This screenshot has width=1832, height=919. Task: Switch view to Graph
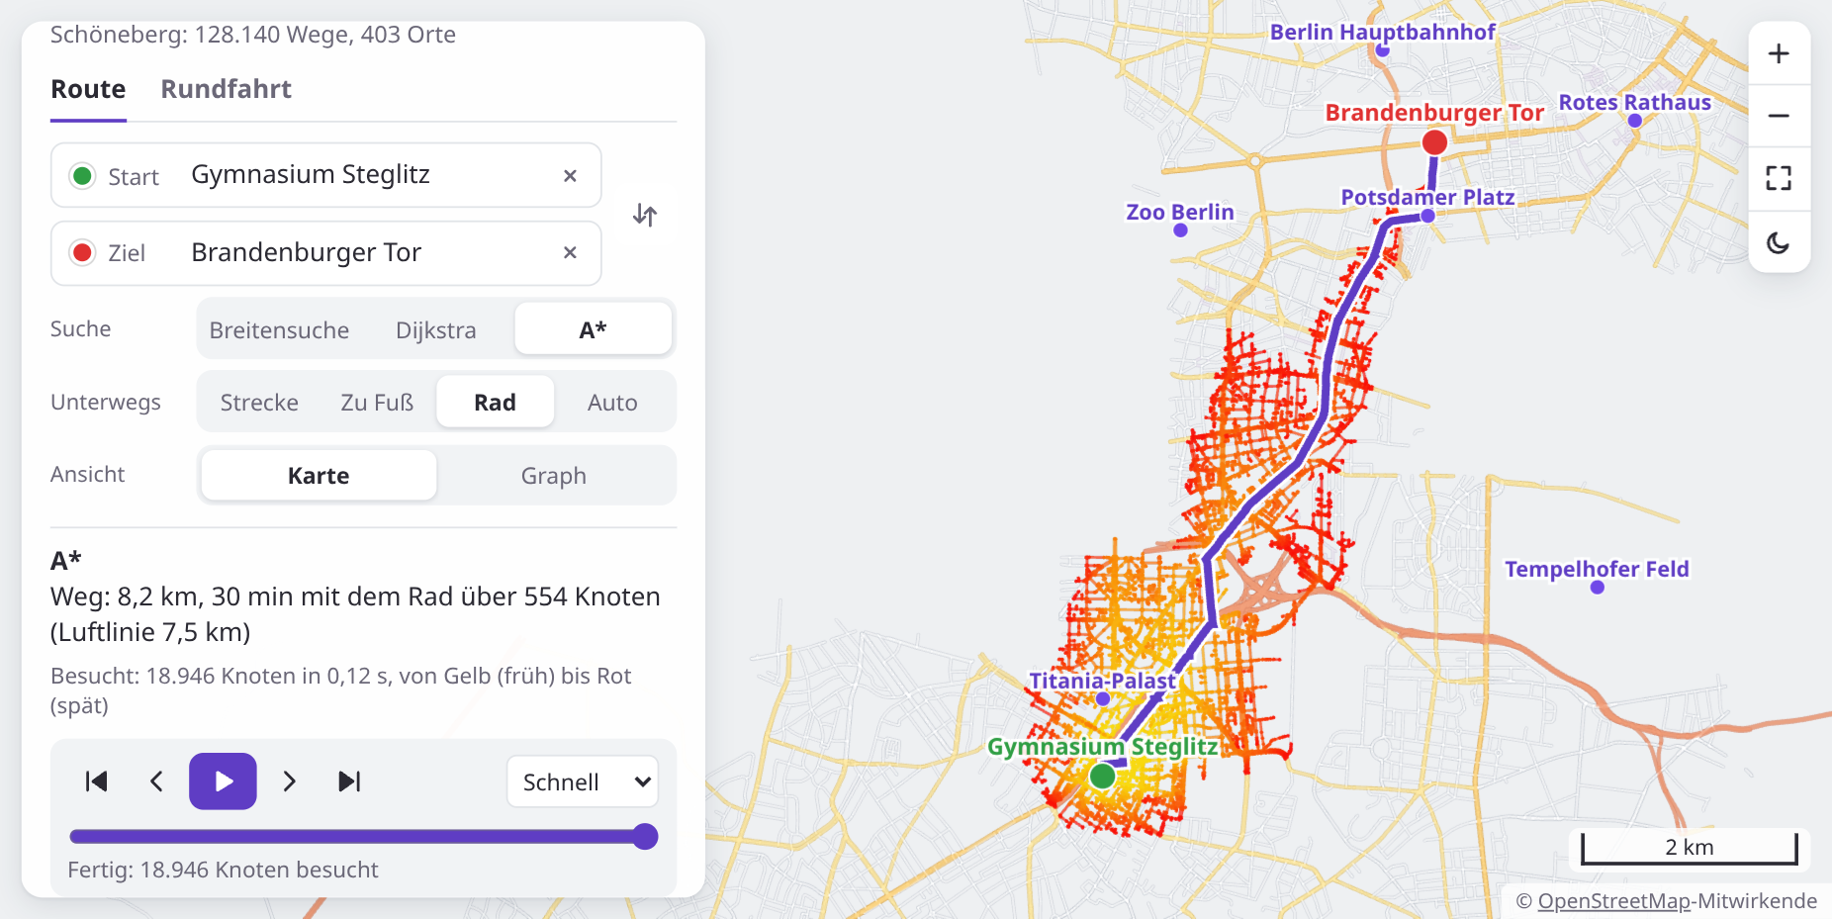tap(554, 476)
